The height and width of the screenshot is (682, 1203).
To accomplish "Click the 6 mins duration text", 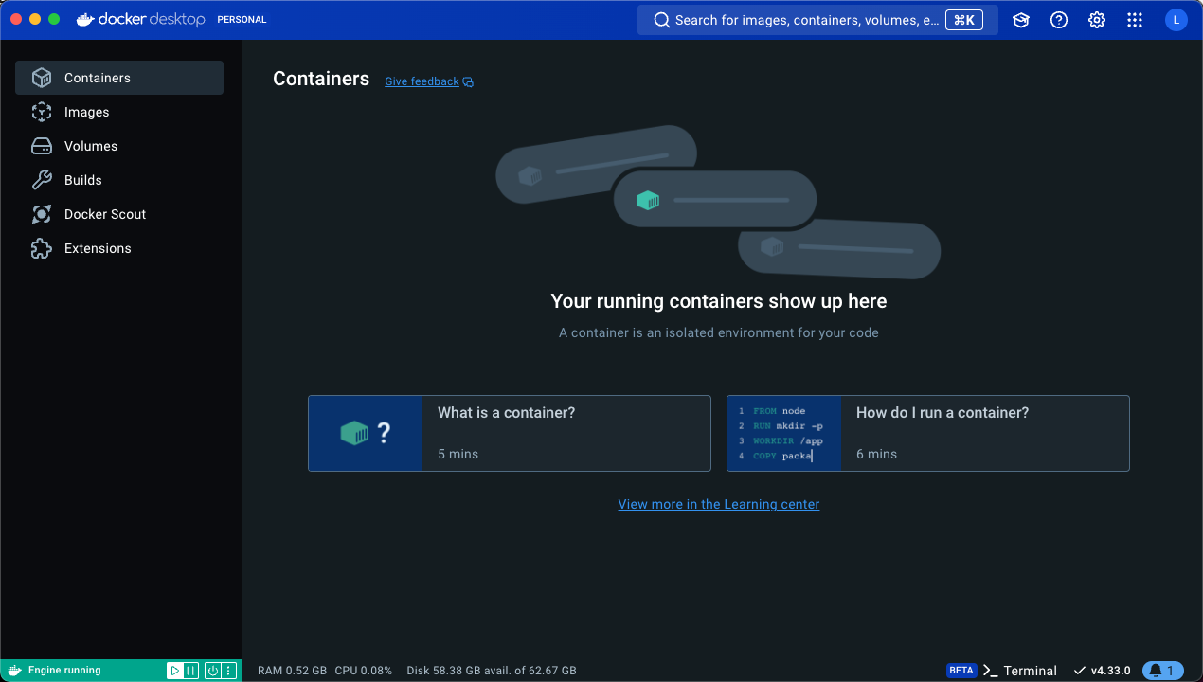I will pos(876,454).
